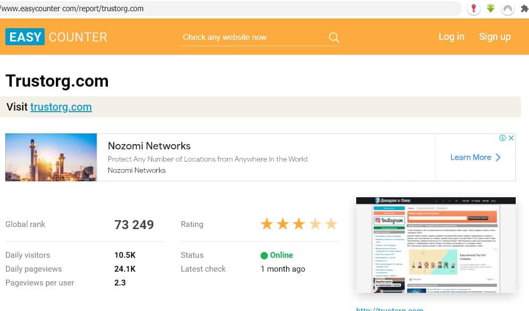Screen dimensions: 529x311
Task: Visit the trustorg.com link
Action: 61,107
